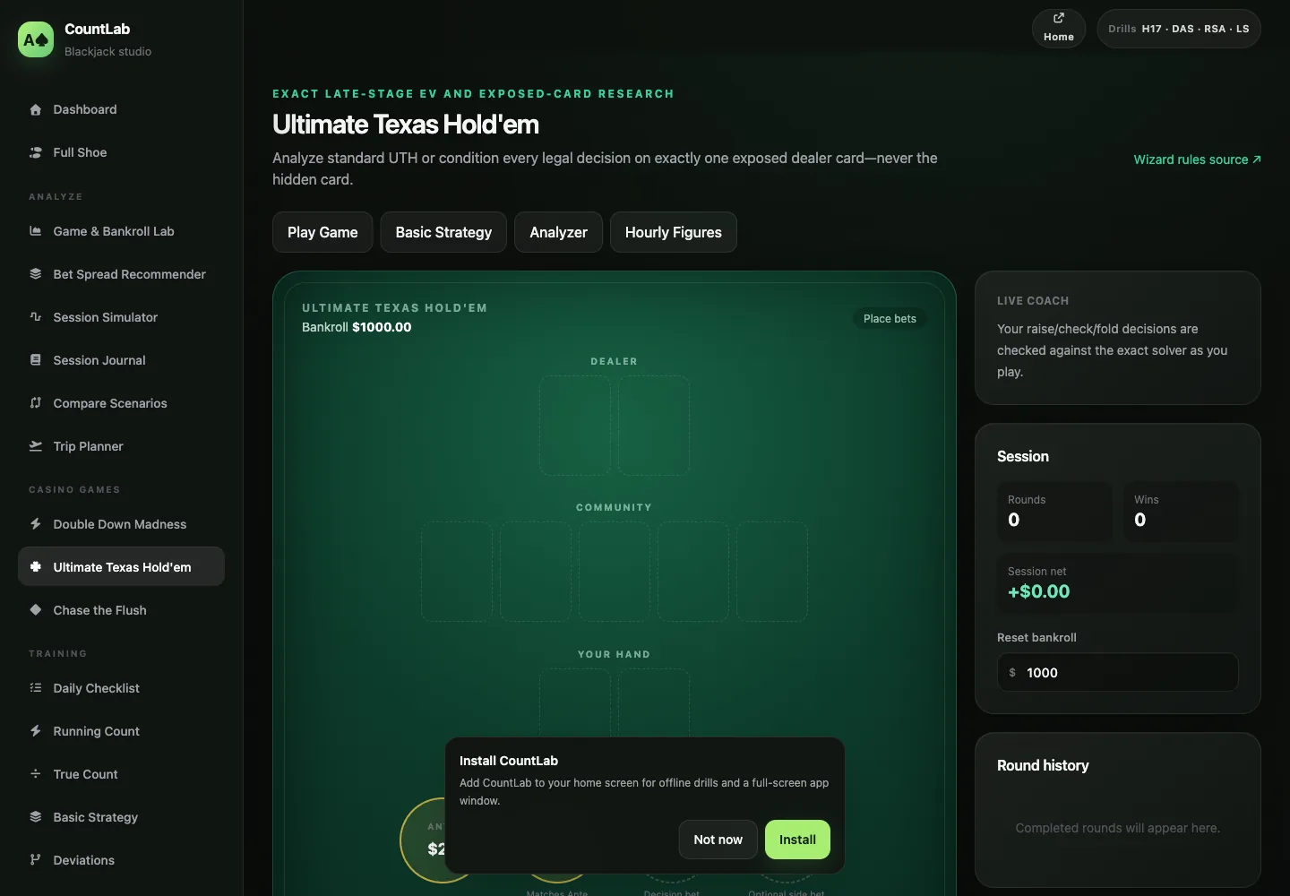Open Dashboard from the sidebar
This screenshot has height=896, width=1290.
(121, 109)
